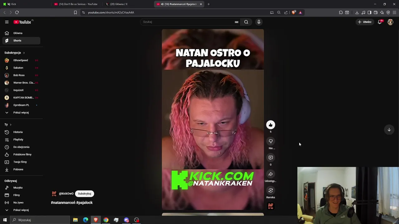Open the Sabaton channel
This screenshot has width=399, height=224.
pyautogui.click(x=21, y=68)
